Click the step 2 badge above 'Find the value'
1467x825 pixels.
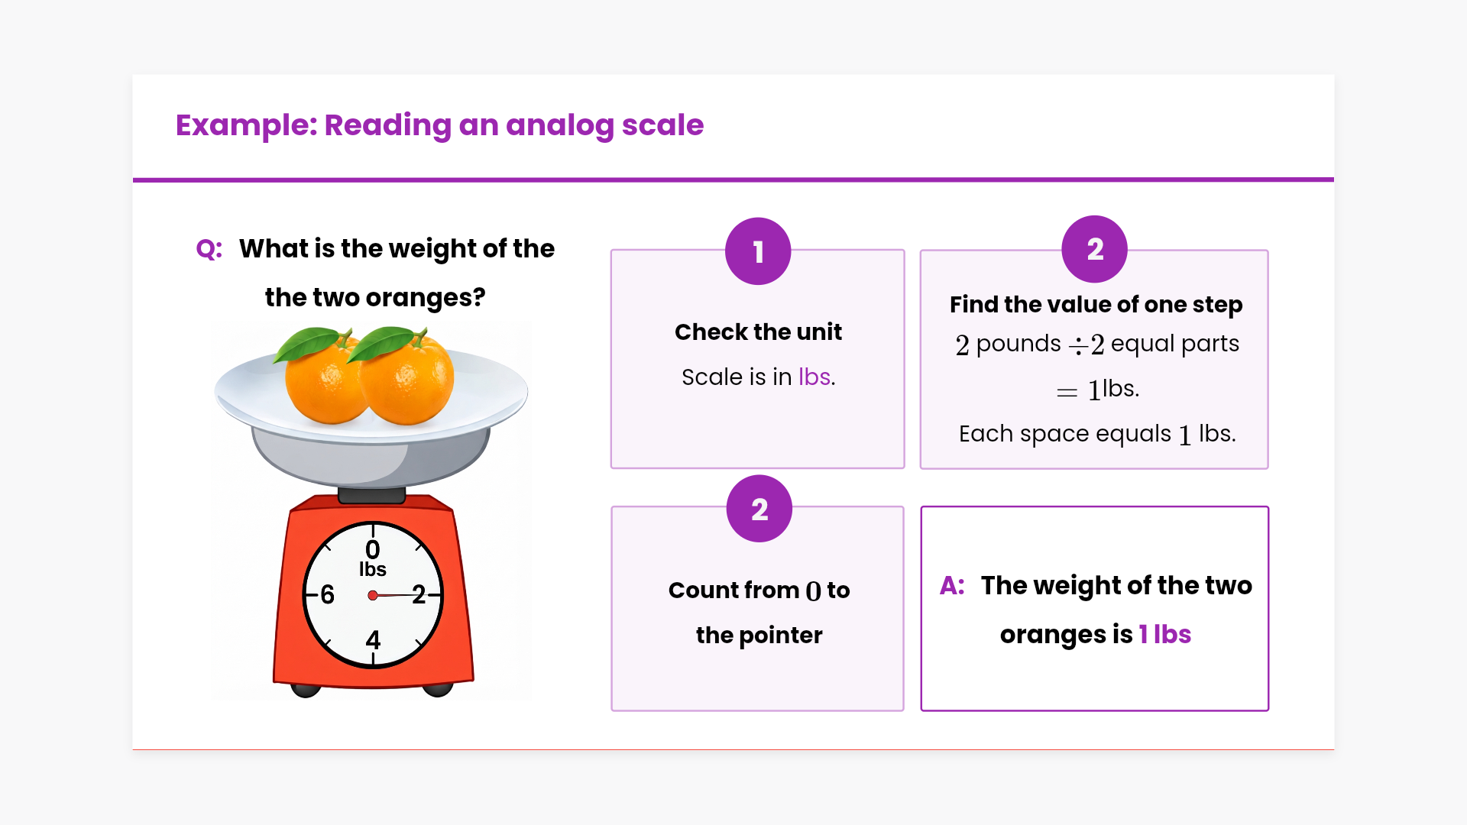1094,249
